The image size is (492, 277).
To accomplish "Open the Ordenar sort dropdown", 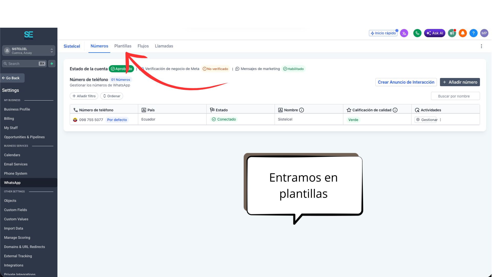I will point(112,96).
